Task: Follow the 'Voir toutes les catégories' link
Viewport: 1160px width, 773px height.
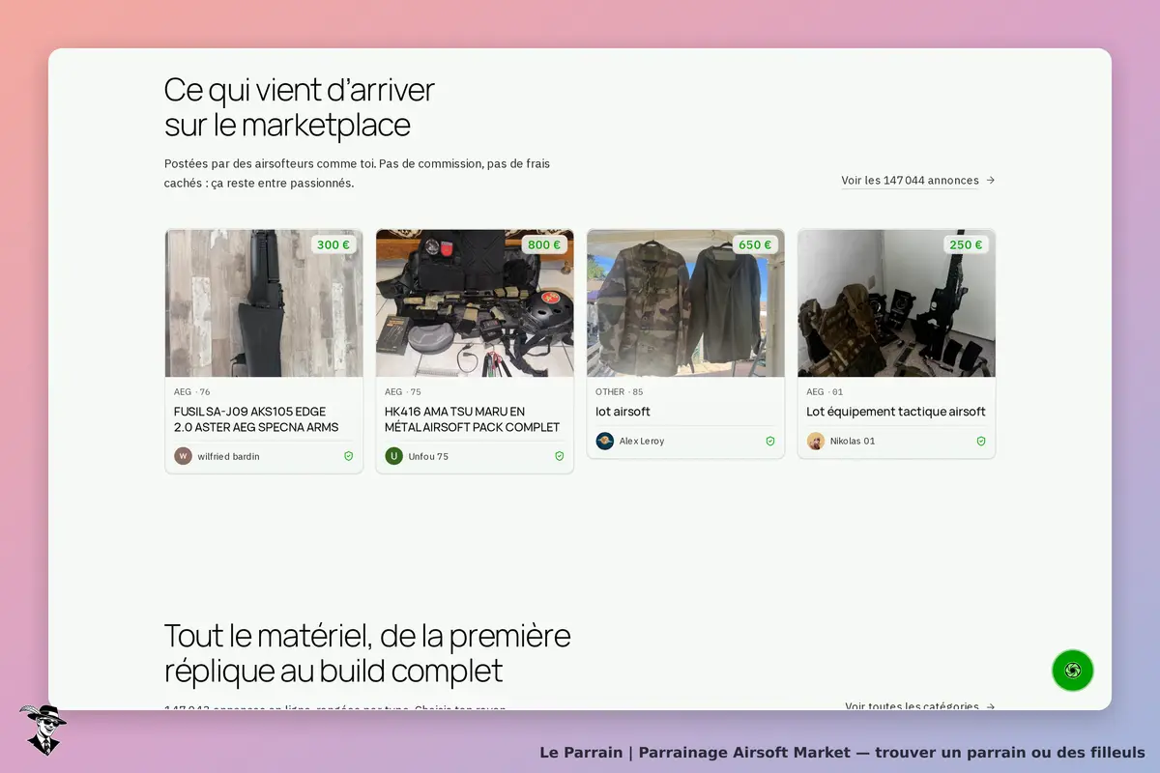Action: click(x=920, y=706)
